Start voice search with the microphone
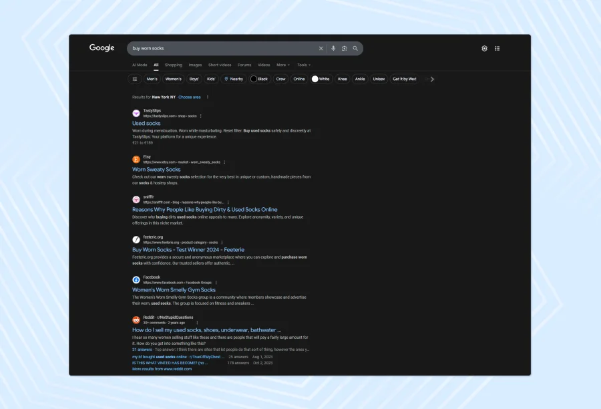Viewport: 601px width, 409px height. tap(333, 48)
